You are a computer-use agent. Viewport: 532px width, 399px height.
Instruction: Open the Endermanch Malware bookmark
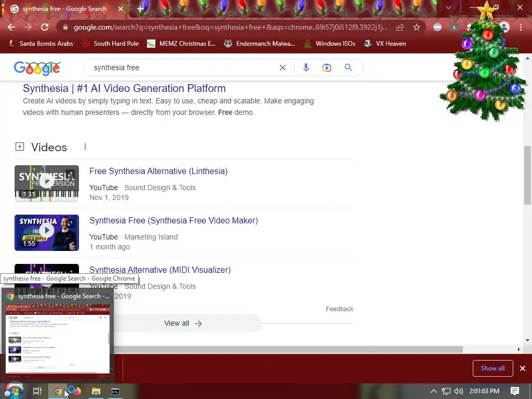pyautogui.click(x=260, y=44)
